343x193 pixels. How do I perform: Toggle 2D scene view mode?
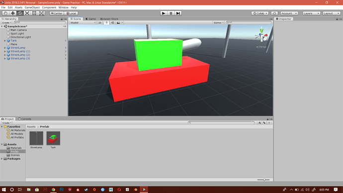coord(100,22)
